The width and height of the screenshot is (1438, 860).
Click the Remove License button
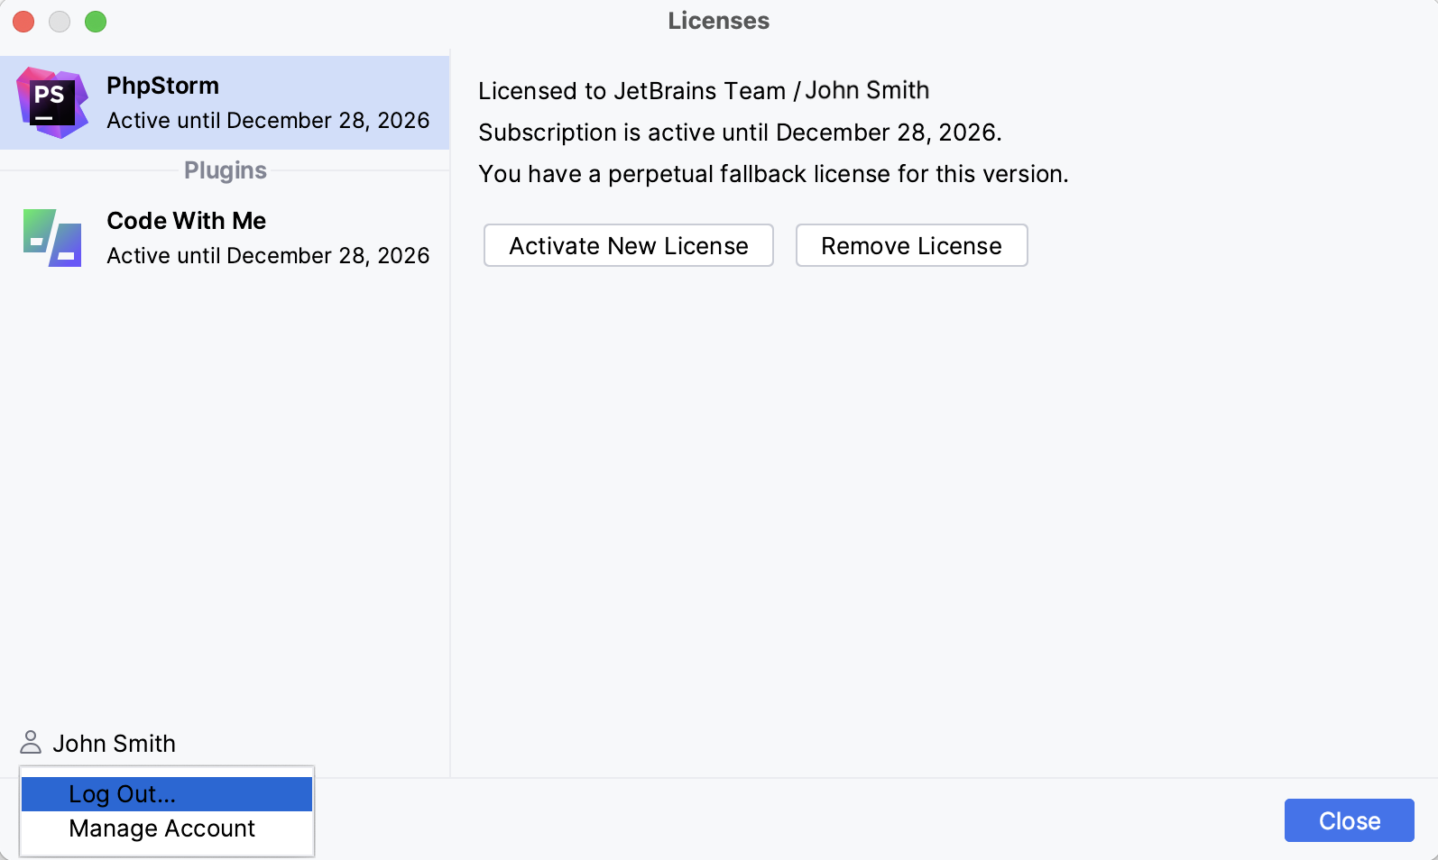click(x=911, y=246)
